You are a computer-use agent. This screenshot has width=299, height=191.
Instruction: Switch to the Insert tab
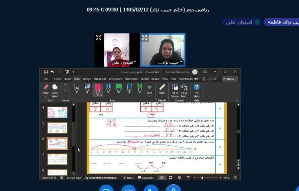coord(68,79)
